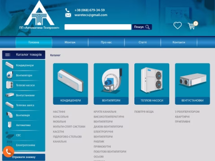The width and height of the screenshot is (215, 161).
Task: Open the РАВЛИК subcategory link
Action: 99,142
